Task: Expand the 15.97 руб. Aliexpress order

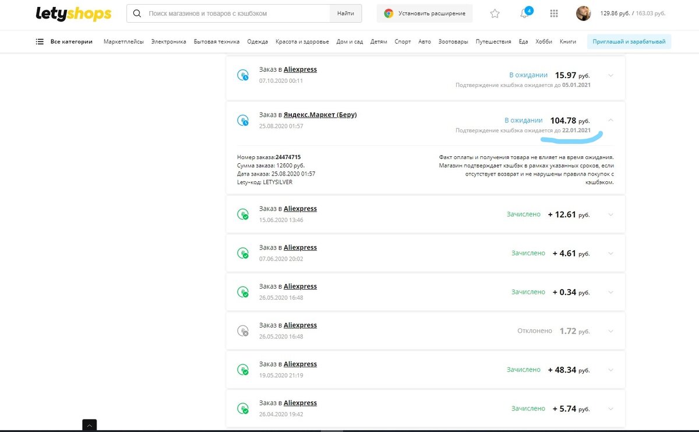Action: pyautogui.click(x=610, y=75)
